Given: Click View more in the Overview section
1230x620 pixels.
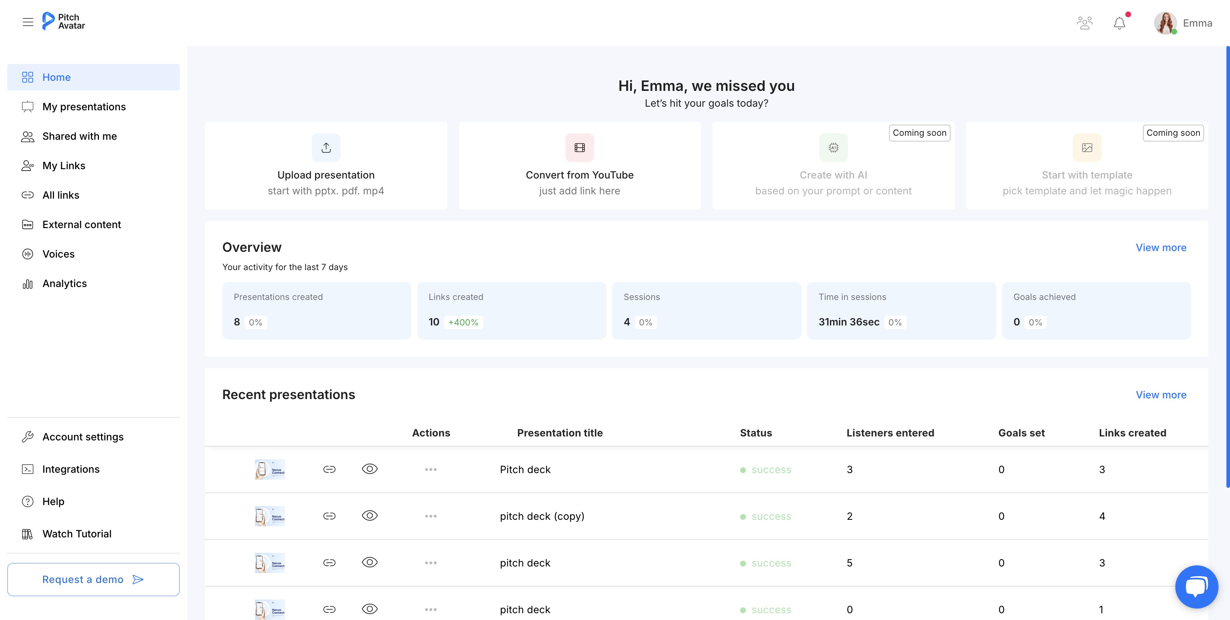Looking at the screenshot, I should pyautogui.click(x=1160, y=247).
